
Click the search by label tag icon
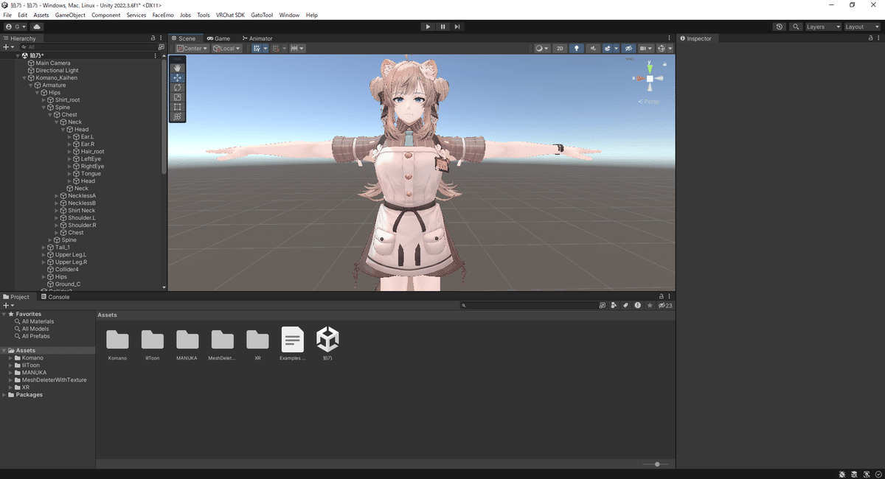(x=625, y=305)
